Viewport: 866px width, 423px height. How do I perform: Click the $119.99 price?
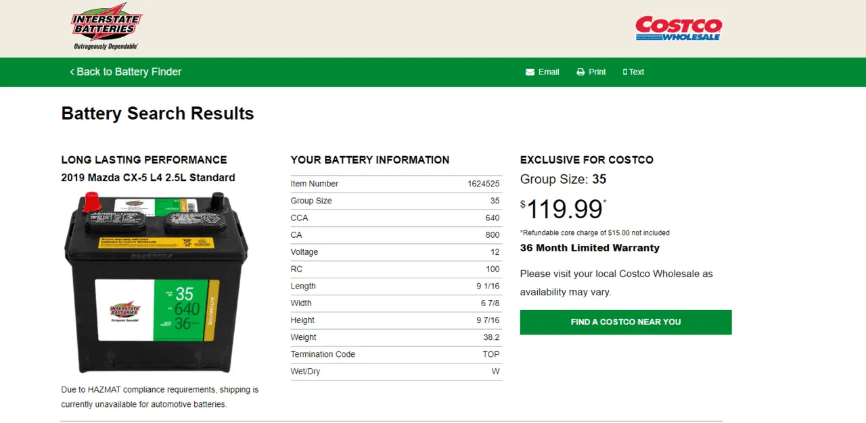[x=564, y=209]
